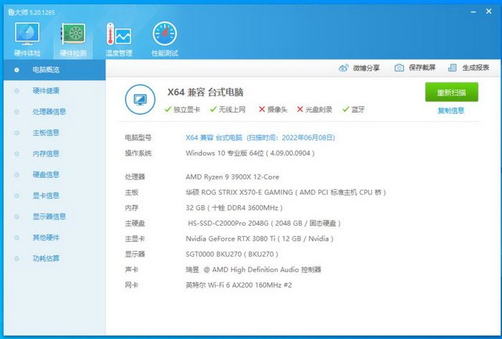Click the 摄像头 camera status indicator
Viewport: 502px width, 339px height.
coord(262,110)
